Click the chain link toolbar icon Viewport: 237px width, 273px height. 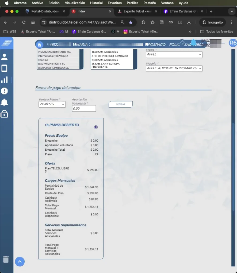click(171, 22)
